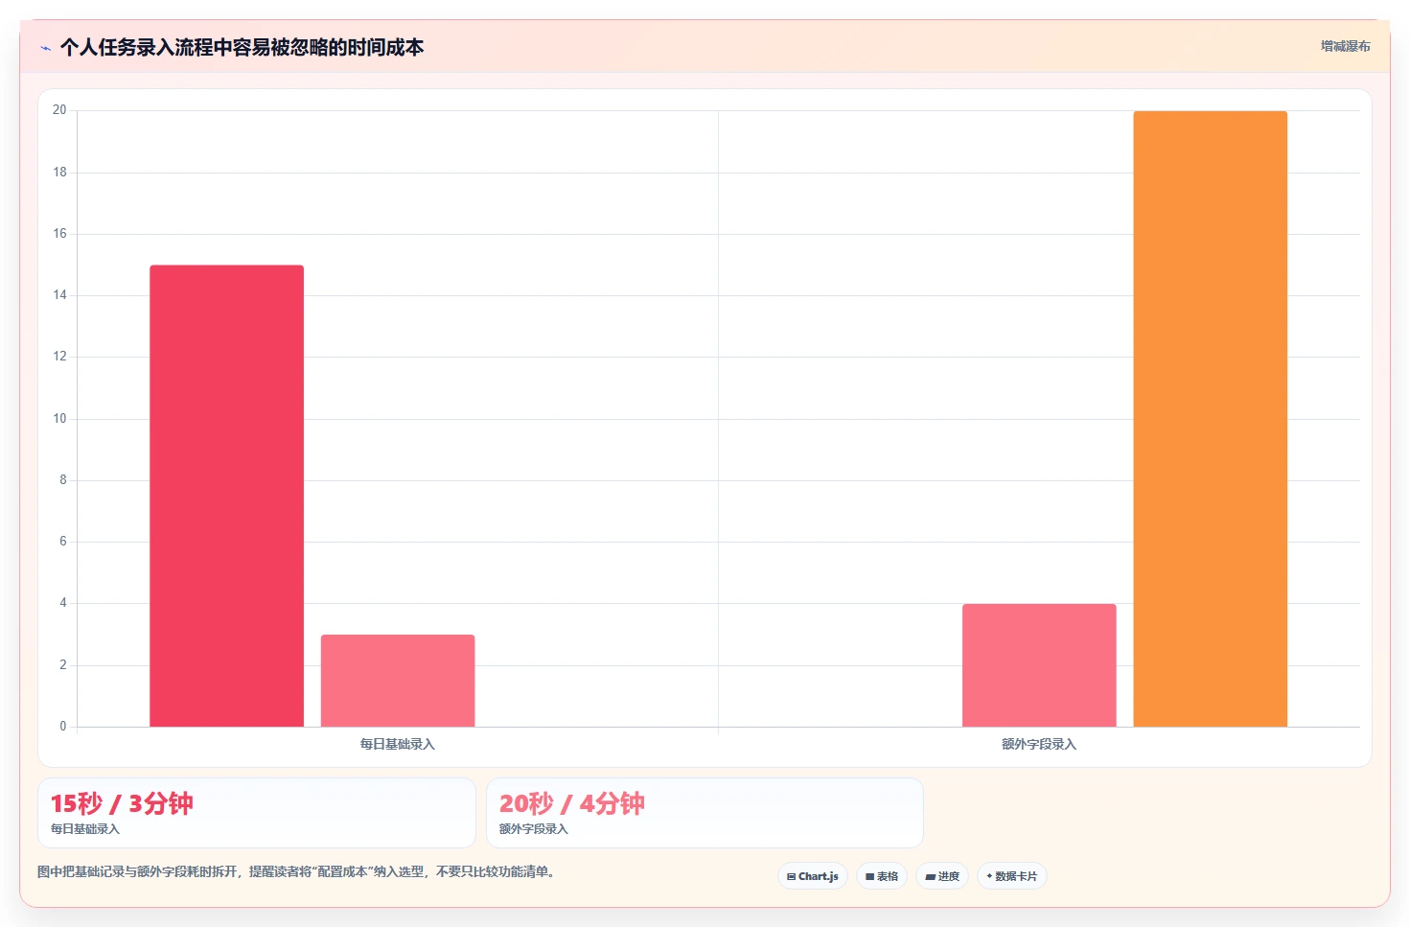The width and height of the screenshot is (1410, 927).
Task: Click the 15秒 / 3分钟 value card
Action: (257, 813)
